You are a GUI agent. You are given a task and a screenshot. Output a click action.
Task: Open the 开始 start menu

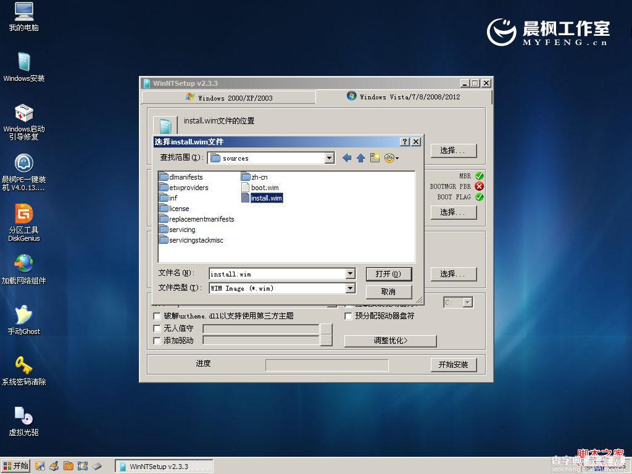[x=15, y=467]
